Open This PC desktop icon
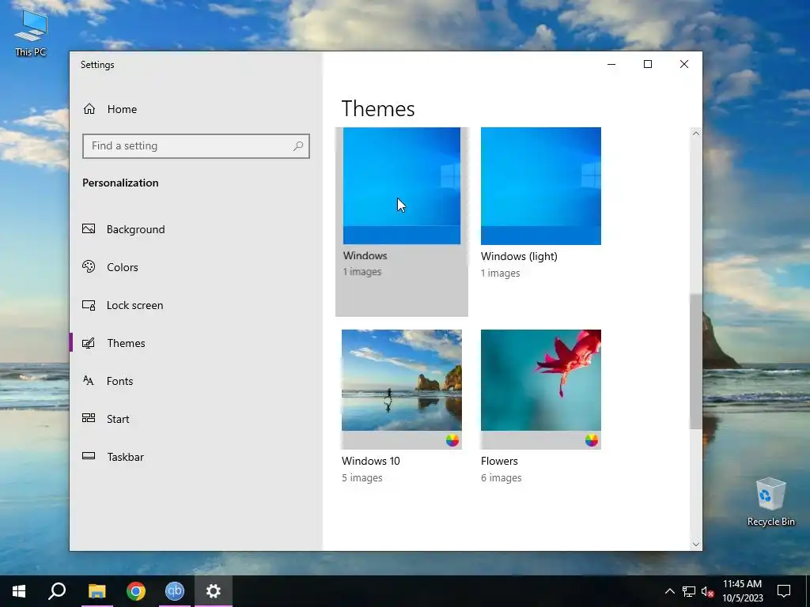Viewport: 810px width, 607px height. 31,32
